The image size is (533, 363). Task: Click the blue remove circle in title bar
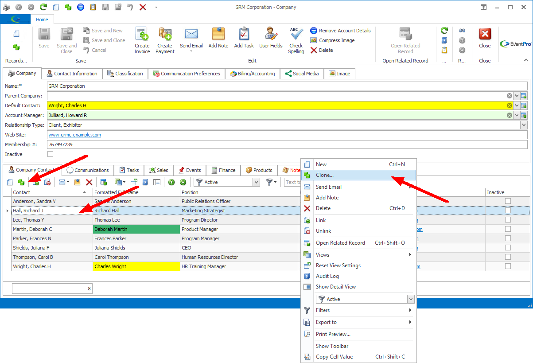(80, 7)
